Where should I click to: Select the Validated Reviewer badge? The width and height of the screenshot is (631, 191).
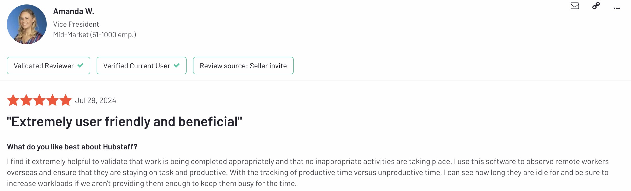click(x=44, y=66)
